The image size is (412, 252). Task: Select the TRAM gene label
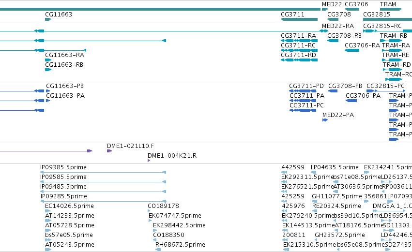tap(388, 4)
